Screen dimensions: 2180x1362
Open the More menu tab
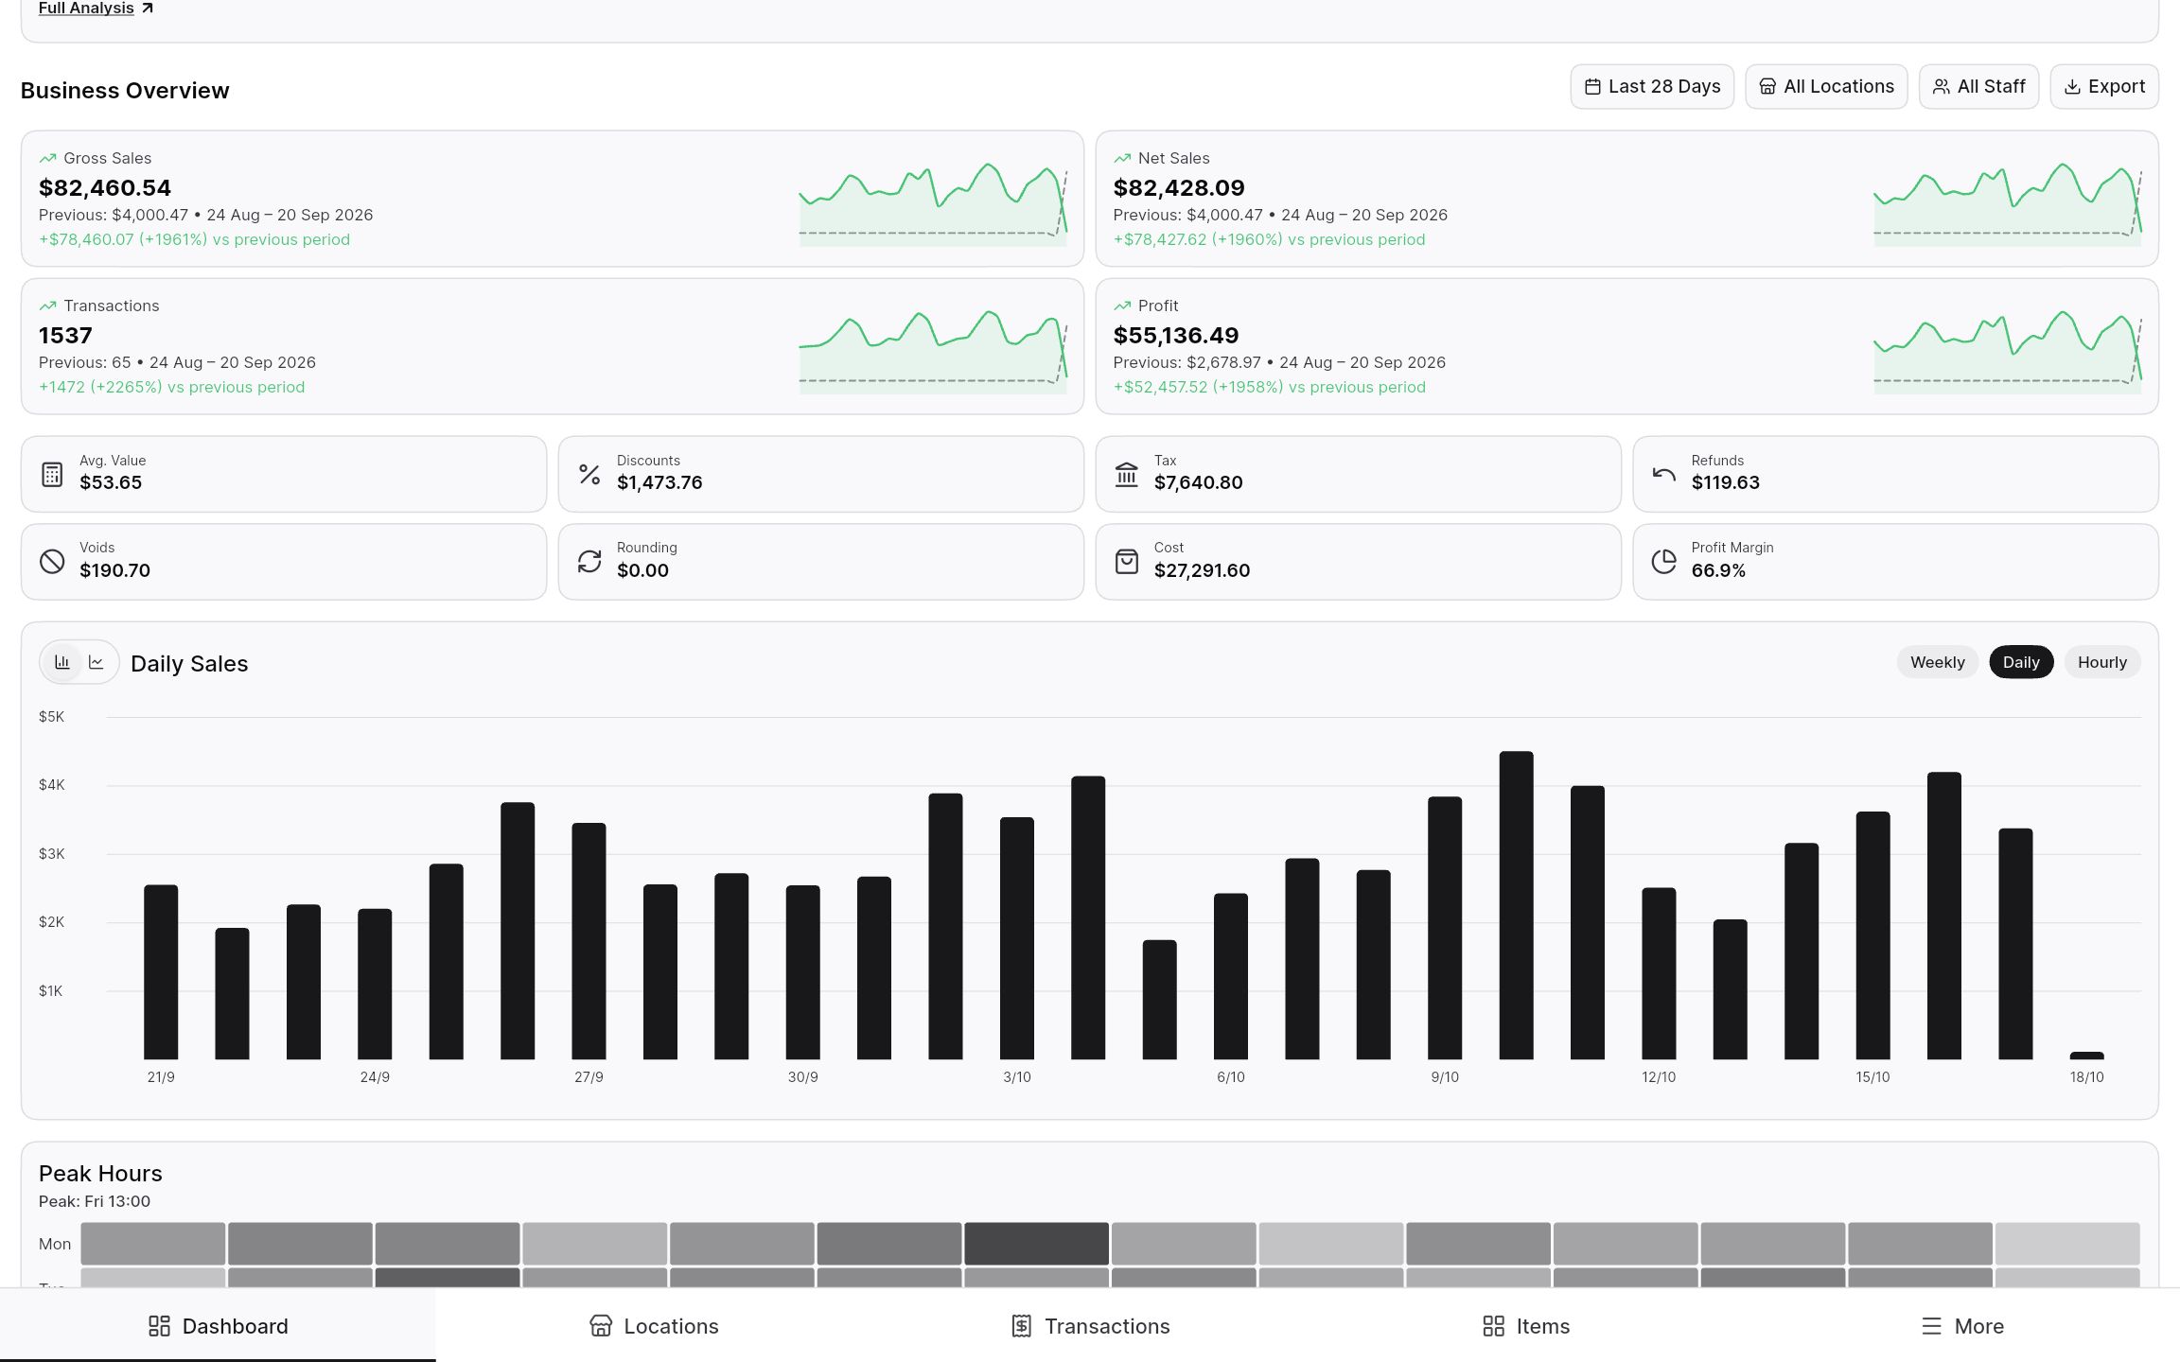tap(1962, 1326)
